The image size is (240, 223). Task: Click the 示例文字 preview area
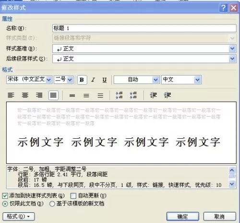coord(121,133)
